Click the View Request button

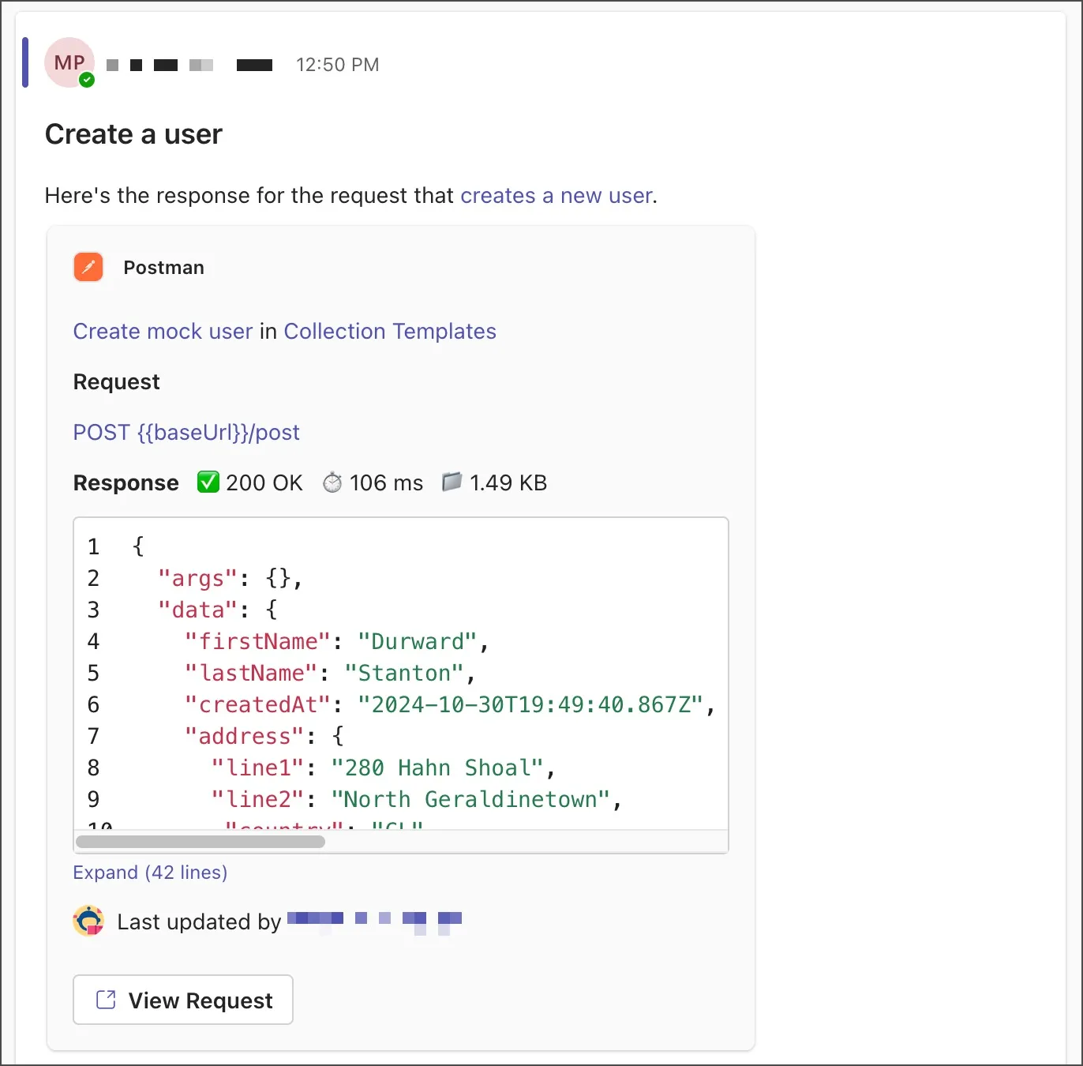pyautogui.click(x=183, y=1000)
